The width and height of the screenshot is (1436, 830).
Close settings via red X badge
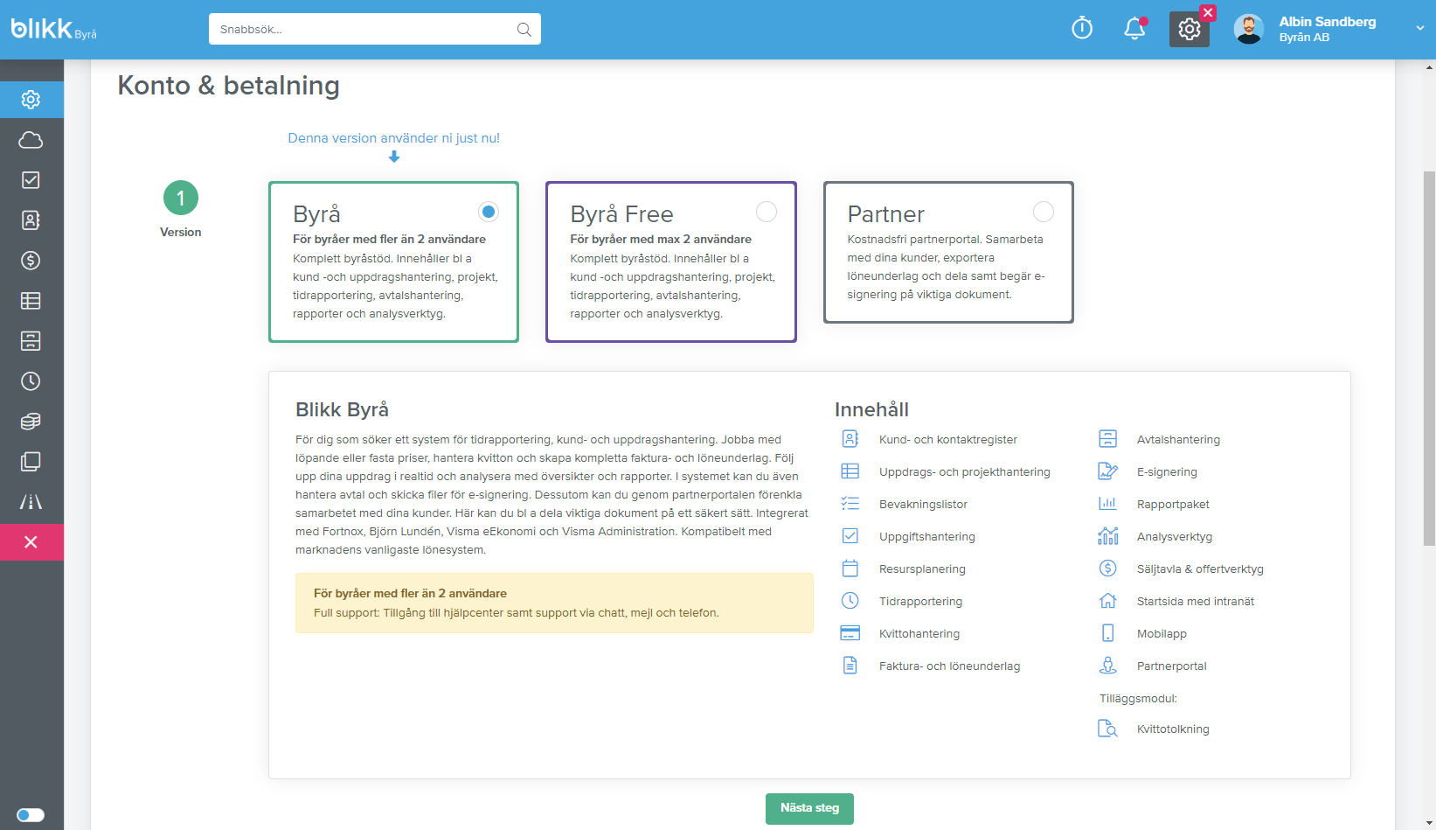(1208, 13)
